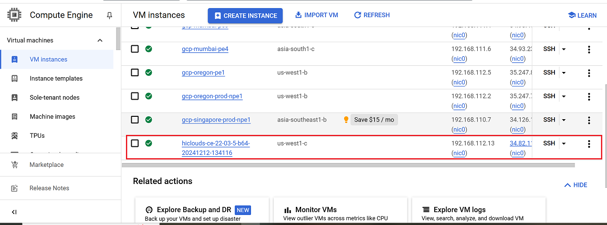Image resolution: width=607 pixels, height=225 pixels.
Task: Open gcp-oregon-pe1 instance details
Action: pyautogui.click(x=203, y=72)
